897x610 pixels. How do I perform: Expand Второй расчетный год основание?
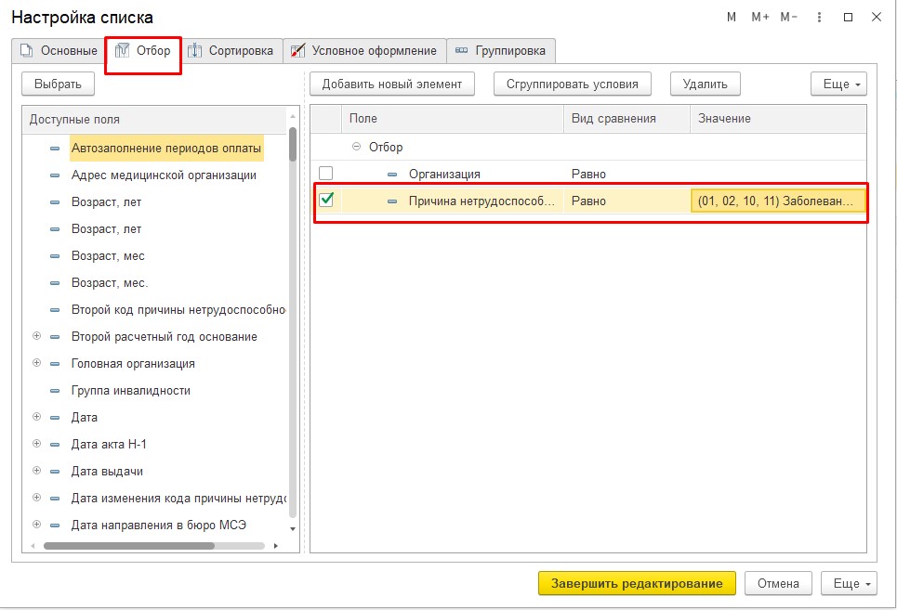[x=36, y=336]
